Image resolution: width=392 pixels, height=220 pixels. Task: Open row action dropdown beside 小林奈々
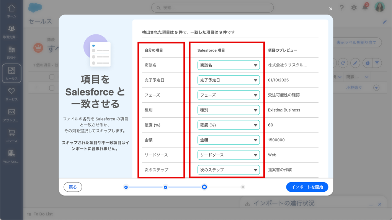(x=376, y=88)
